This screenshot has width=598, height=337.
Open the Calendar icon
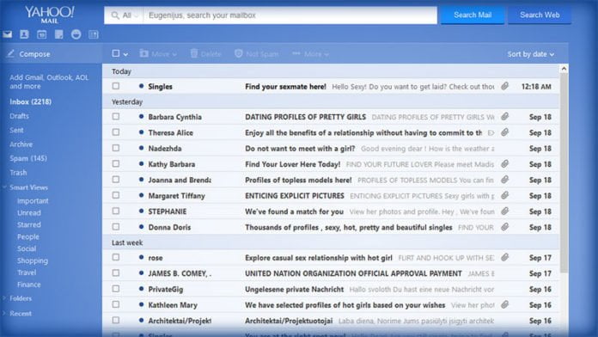(41, 34)
